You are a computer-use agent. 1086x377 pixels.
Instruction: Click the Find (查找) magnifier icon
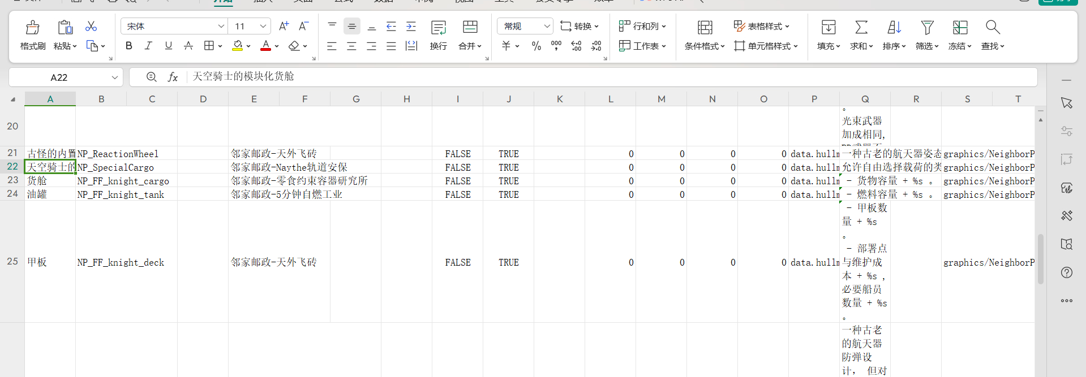[992, 27]
